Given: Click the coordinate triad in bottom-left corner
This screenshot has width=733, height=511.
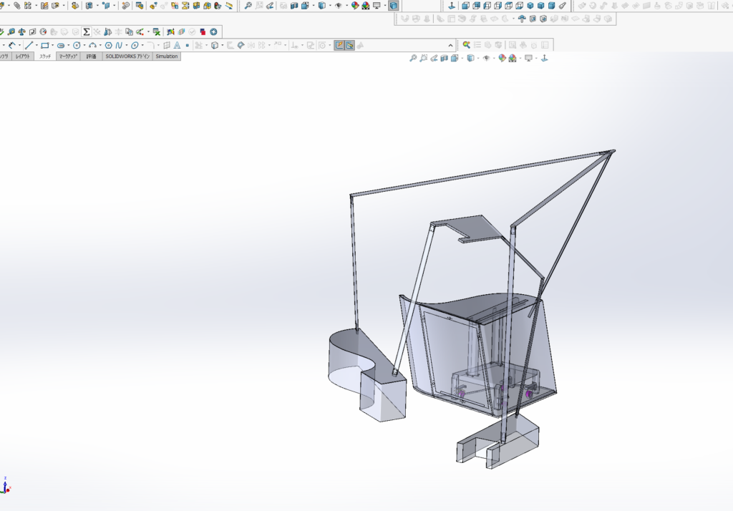Looking at the screenshot, I should click(6, 485).
